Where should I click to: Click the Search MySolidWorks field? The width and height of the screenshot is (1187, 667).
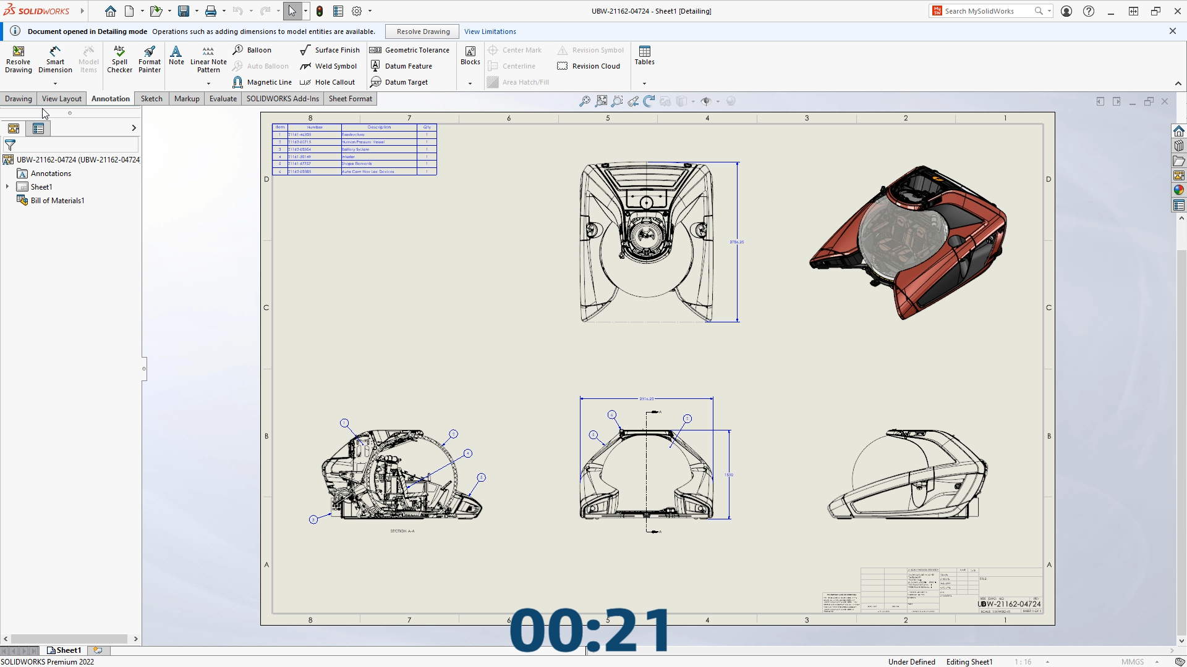pos(986,11)
